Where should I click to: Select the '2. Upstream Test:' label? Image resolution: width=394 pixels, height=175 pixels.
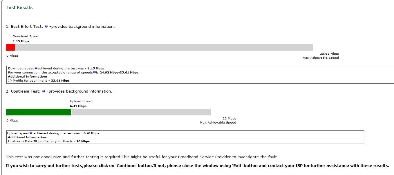(x=23, y=91)
